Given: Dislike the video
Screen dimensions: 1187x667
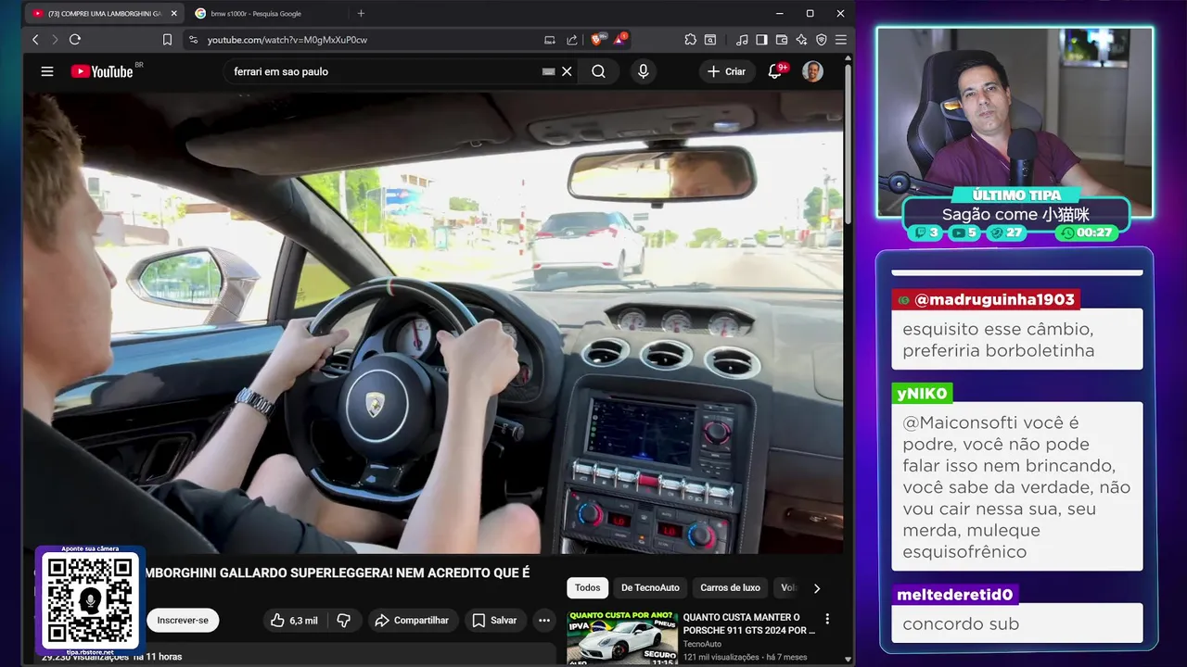Looking at the screenshot, I should [x=344, y=620].
